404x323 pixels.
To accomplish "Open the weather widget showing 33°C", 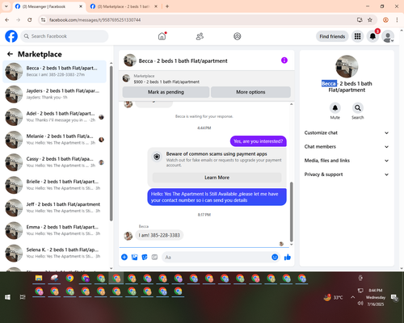I will (333, 297).
